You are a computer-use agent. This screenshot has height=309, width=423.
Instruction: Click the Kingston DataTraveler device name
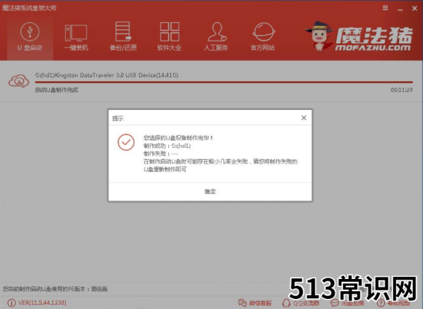(106, 75)
